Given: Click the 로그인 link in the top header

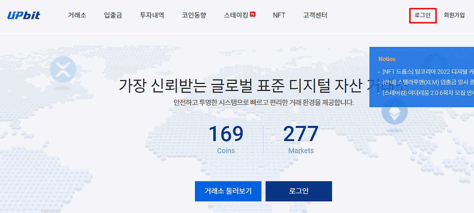Looking at the screenshot, I should click(423, 15).
